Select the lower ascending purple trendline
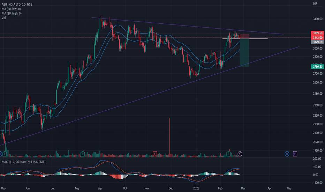The height and width of the screenshot is (192, 325). (x=150, y=96)
